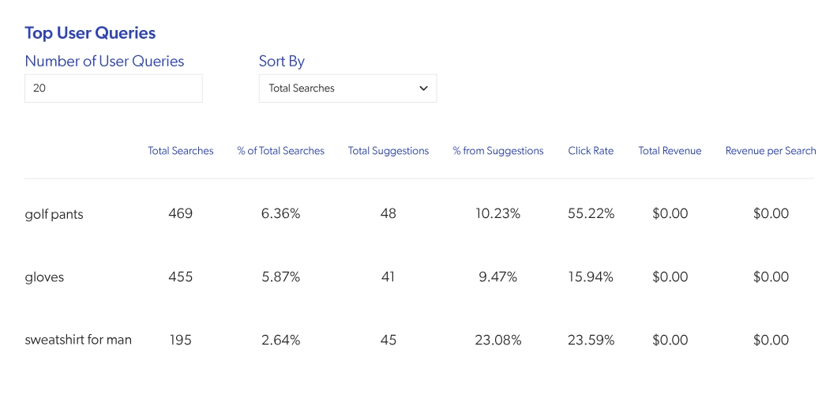Click the 23.08% from suggestions value
Viewport: 837px width, 395px height.
click(x=497, y=340)
